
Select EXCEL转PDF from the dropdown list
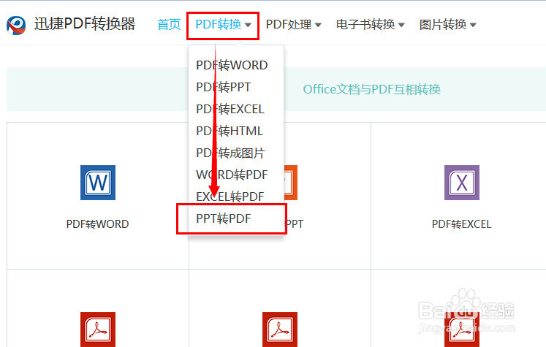(x=230, y=197)
